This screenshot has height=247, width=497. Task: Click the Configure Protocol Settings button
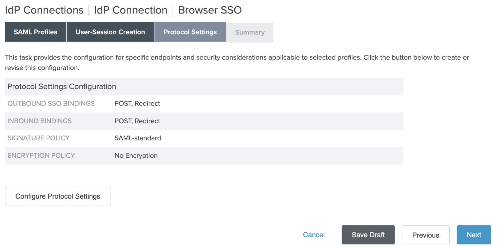point(58,196)
